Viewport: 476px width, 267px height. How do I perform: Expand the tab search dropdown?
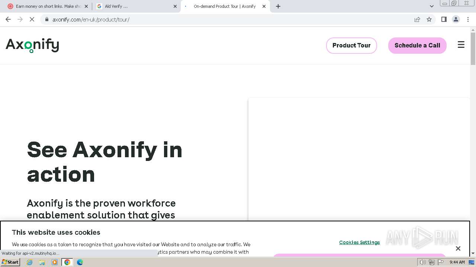coord(432,6)
